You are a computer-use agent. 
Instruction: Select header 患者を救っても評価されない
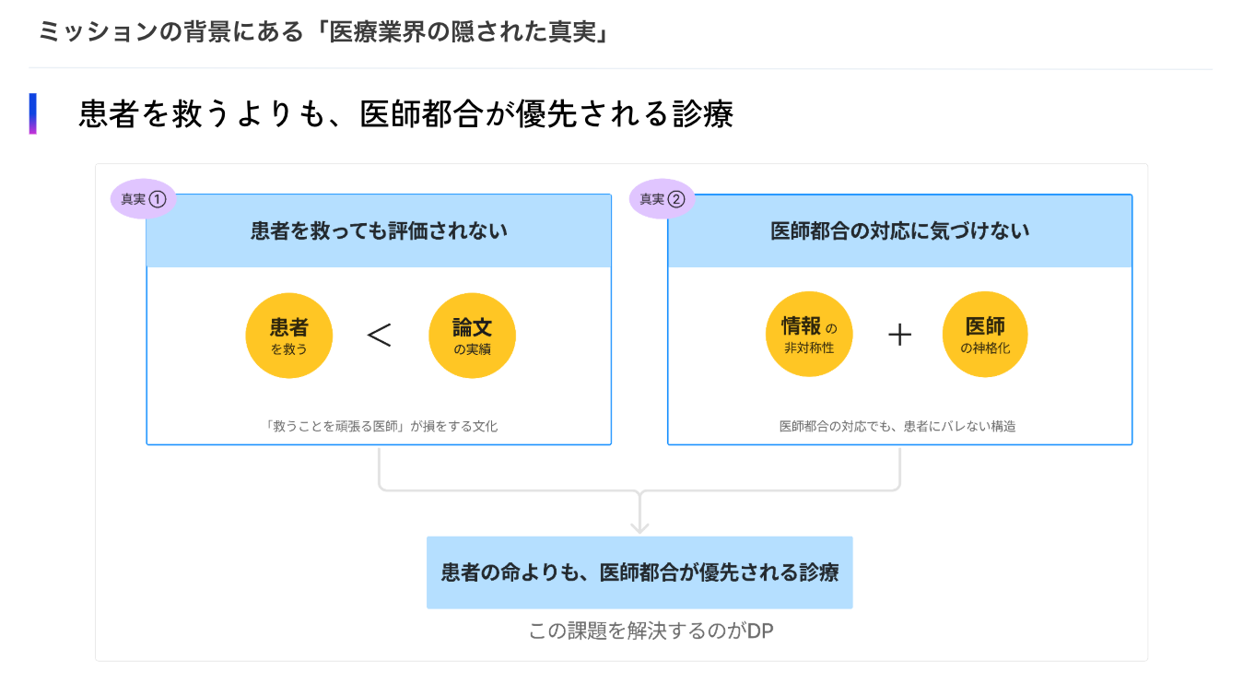pyautogui.click(x=379, y=231)
